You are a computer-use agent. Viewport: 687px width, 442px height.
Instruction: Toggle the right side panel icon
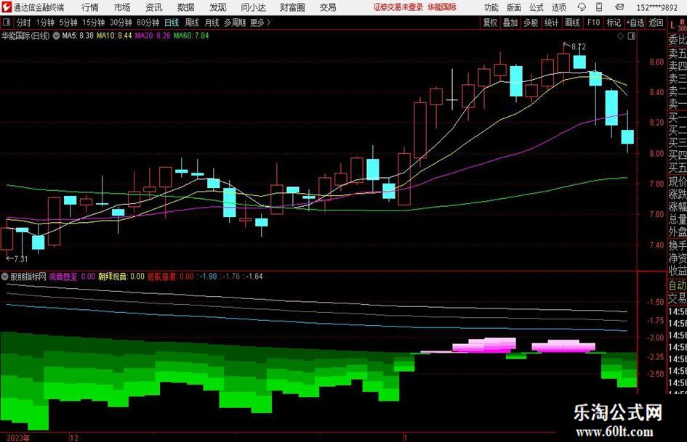[x=631, y=36]
